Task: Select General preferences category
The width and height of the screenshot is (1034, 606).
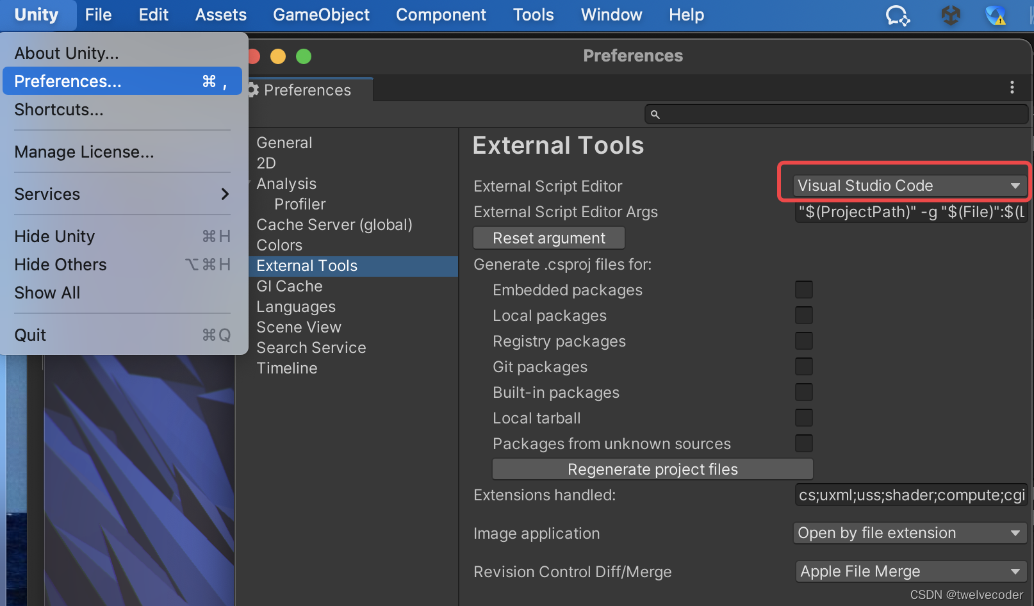Action: 284,143
